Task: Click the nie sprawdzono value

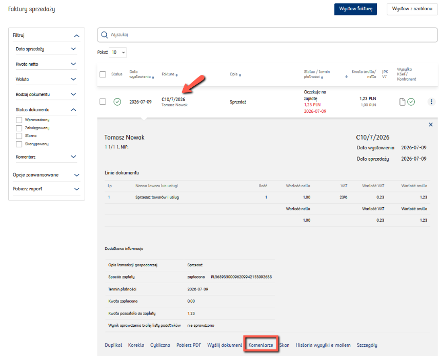Action: pos(201,325)
